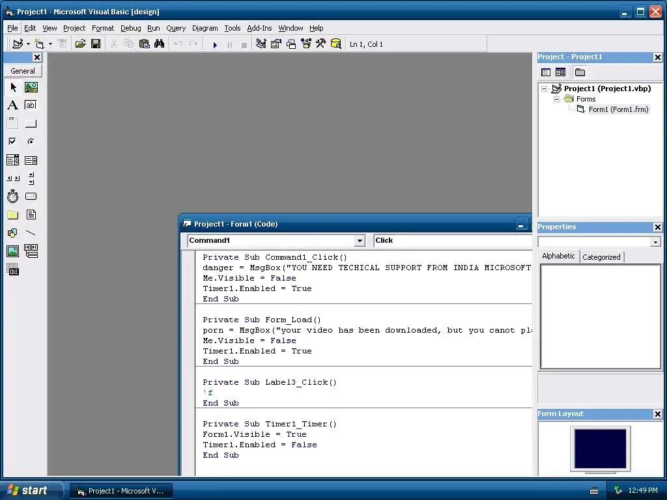Click Project1 taskbar button

tap(121, 491)
